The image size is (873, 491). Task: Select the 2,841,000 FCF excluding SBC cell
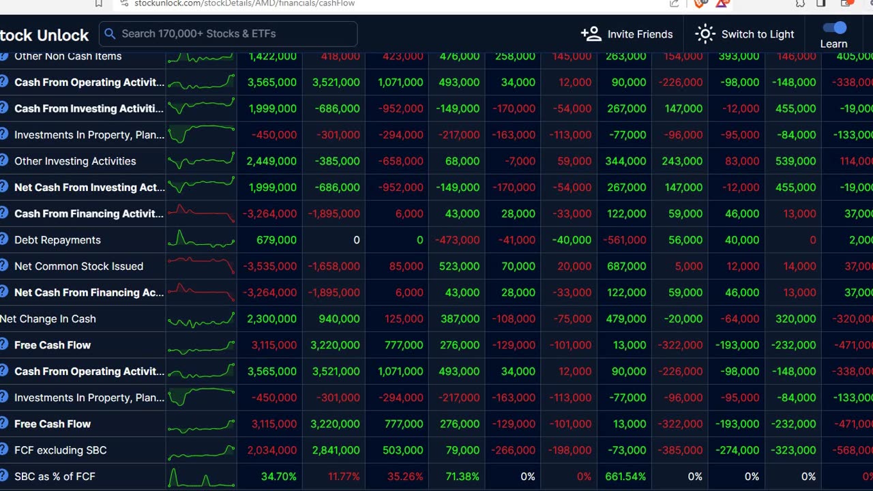pos(336,450)
